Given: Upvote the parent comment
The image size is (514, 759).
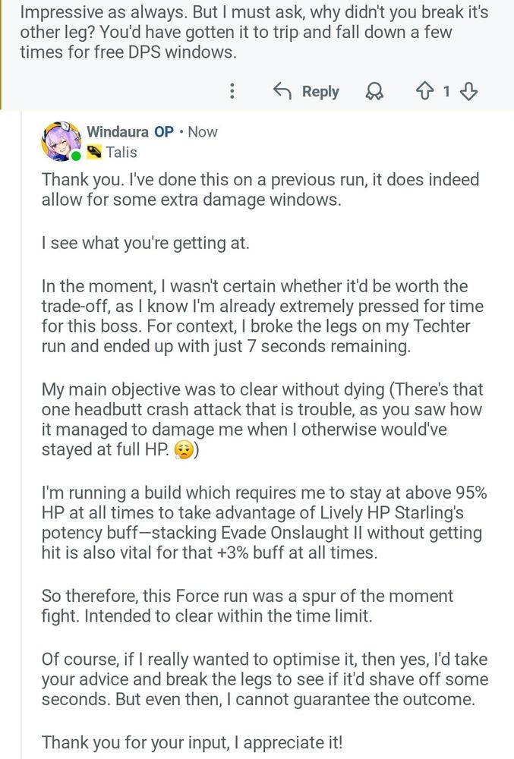Looking at the screenshot, I should click(x=424, y=92).
